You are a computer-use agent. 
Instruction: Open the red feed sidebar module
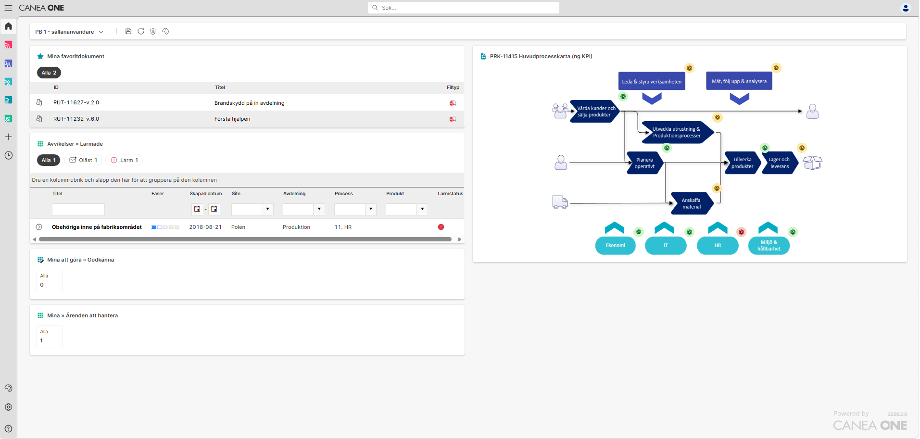pos(8,45)
